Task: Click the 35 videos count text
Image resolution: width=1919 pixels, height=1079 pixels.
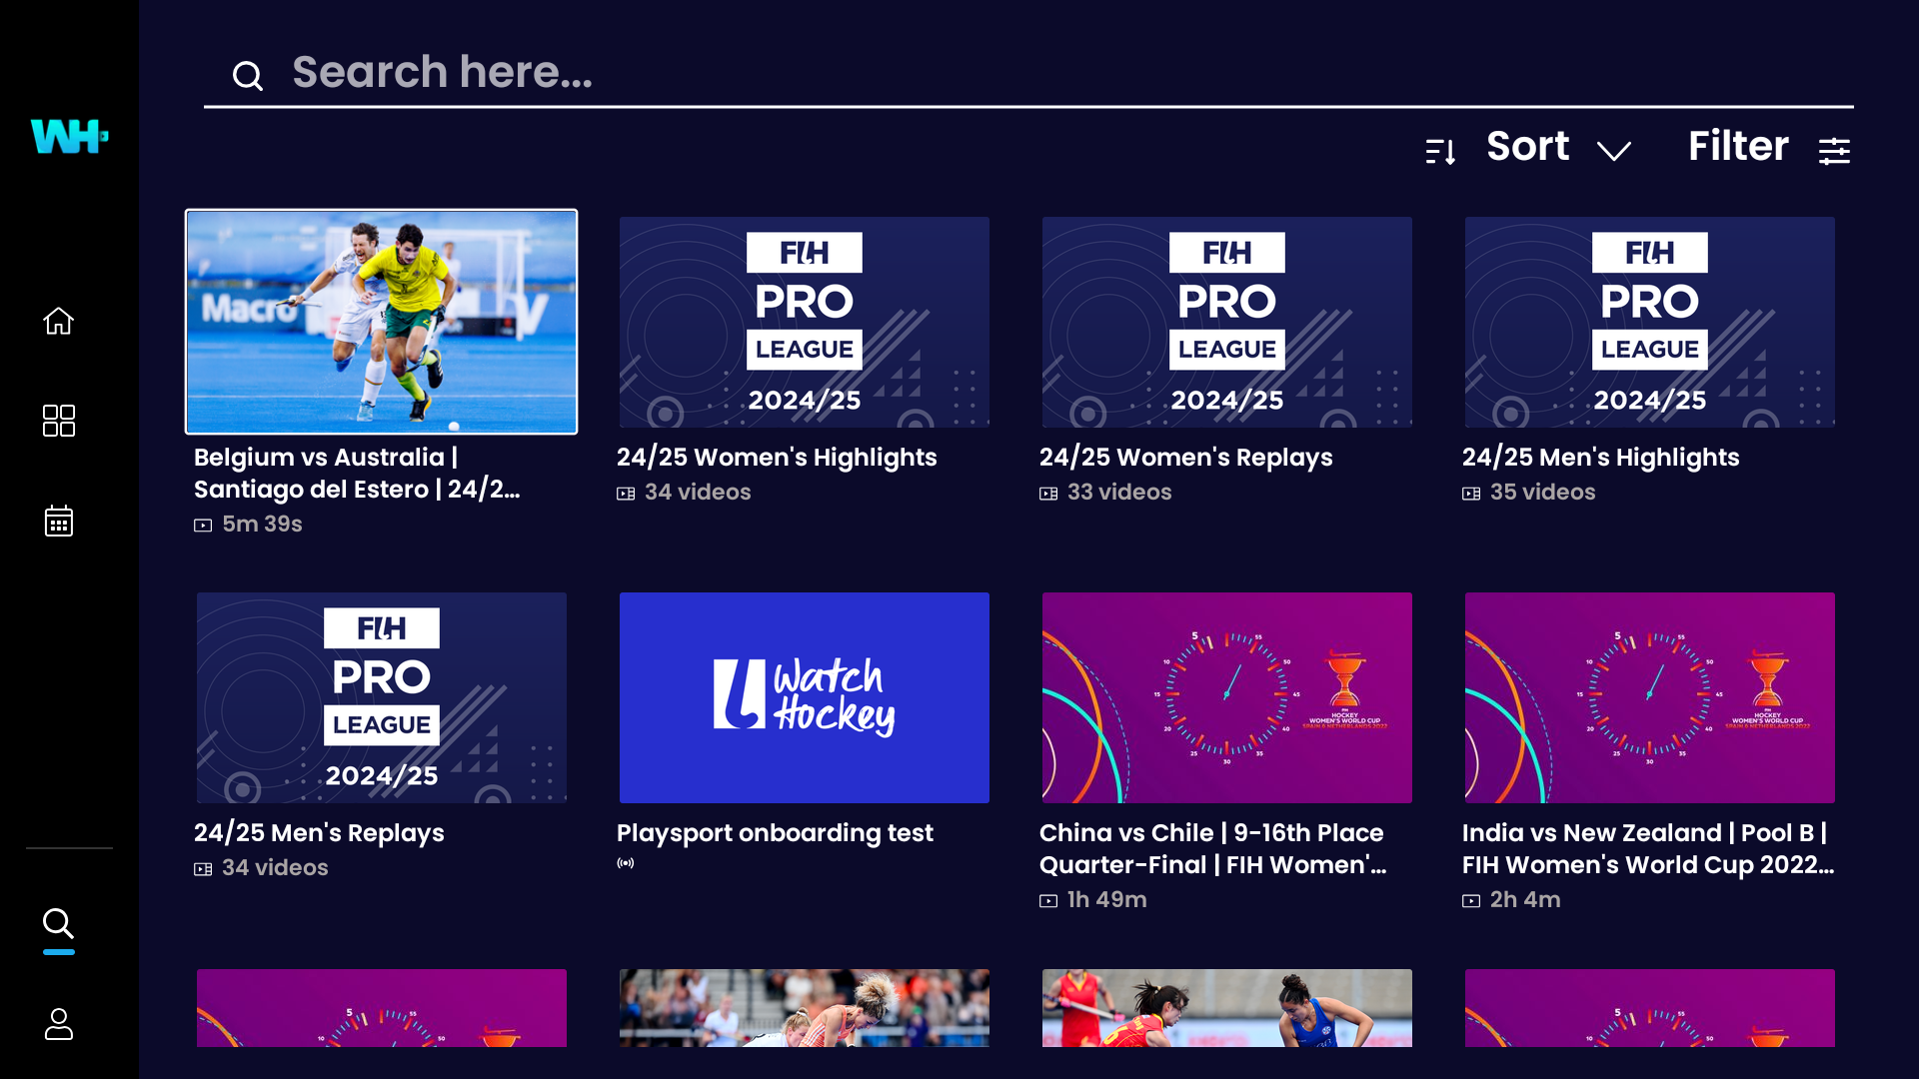Action: [1542, 493]
